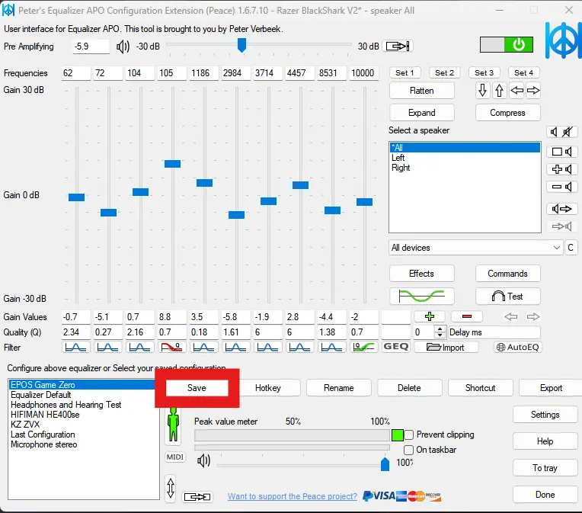
Task: Select Equalizer Default configuration
Action: point(41,395)
